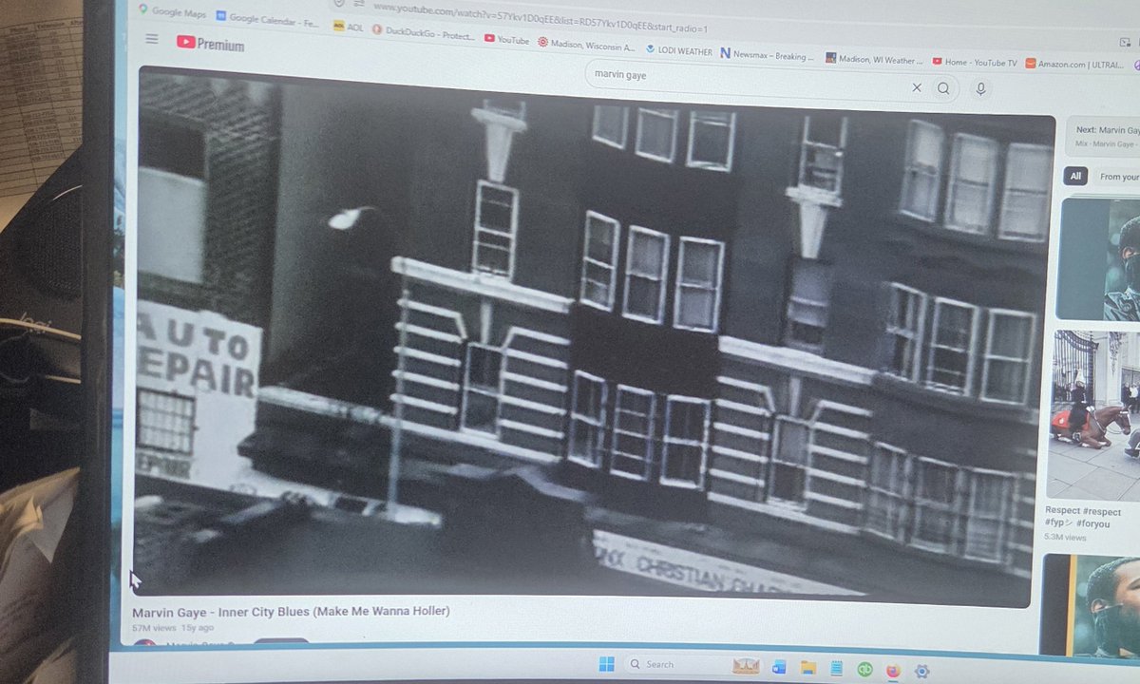The image size is (1140, 684).
Task: Go to YouTube Premium home logo
Action: pyautogui.click(x=211, y=43)
